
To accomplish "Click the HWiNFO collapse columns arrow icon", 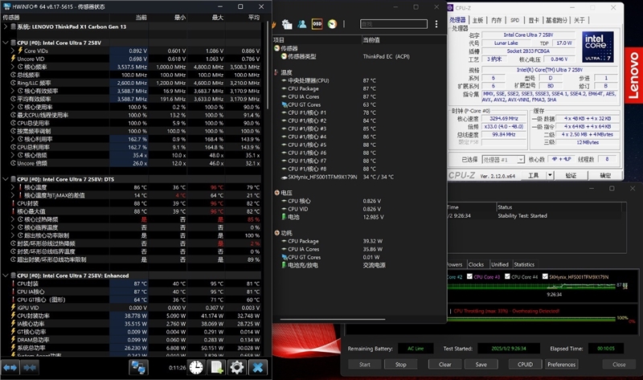I will pos(31,367).
